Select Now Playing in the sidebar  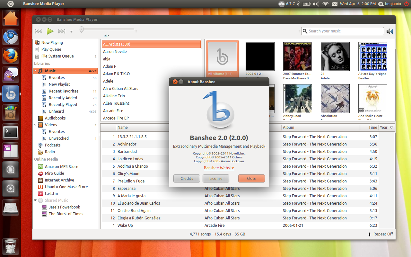pos(52,42)
